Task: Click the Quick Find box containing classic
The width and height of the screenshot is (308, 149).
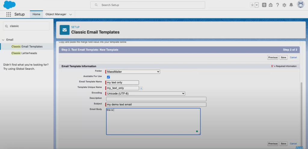Action: [26, 26]
